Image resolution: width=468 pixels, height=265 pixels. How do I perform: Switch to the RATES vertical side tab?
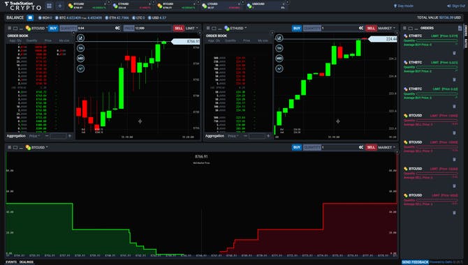[466, 43]
